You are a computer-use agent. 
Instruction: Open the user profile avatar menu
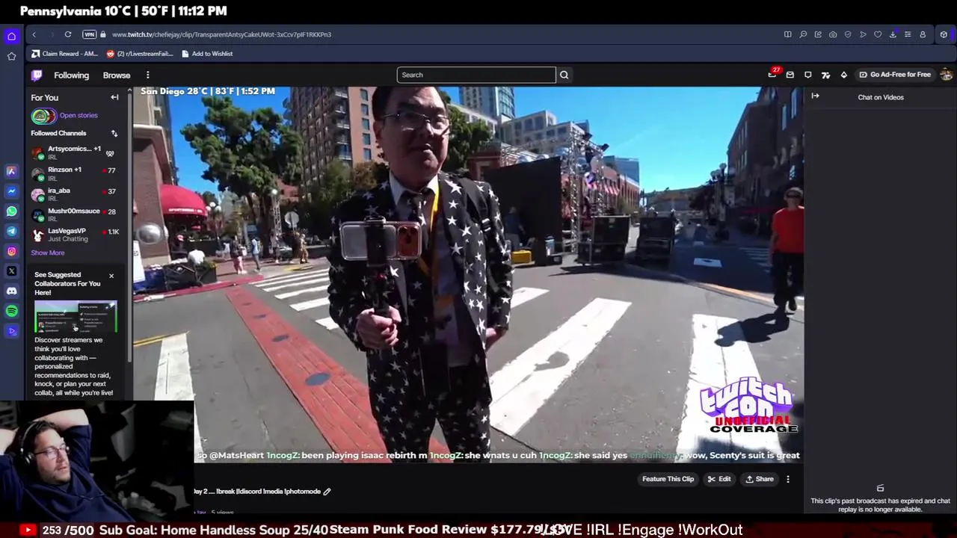coord(946,75)
